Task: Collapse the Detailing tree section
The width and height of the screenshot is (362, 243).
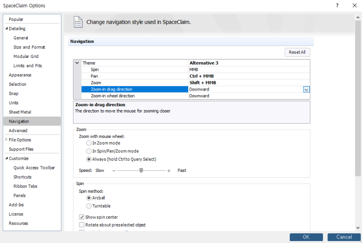Action: click(6, 28)
